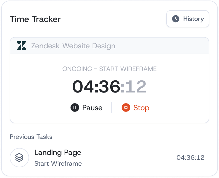Click the round pause icon
The image size is (219, 178).
click(x=75, y=108)
